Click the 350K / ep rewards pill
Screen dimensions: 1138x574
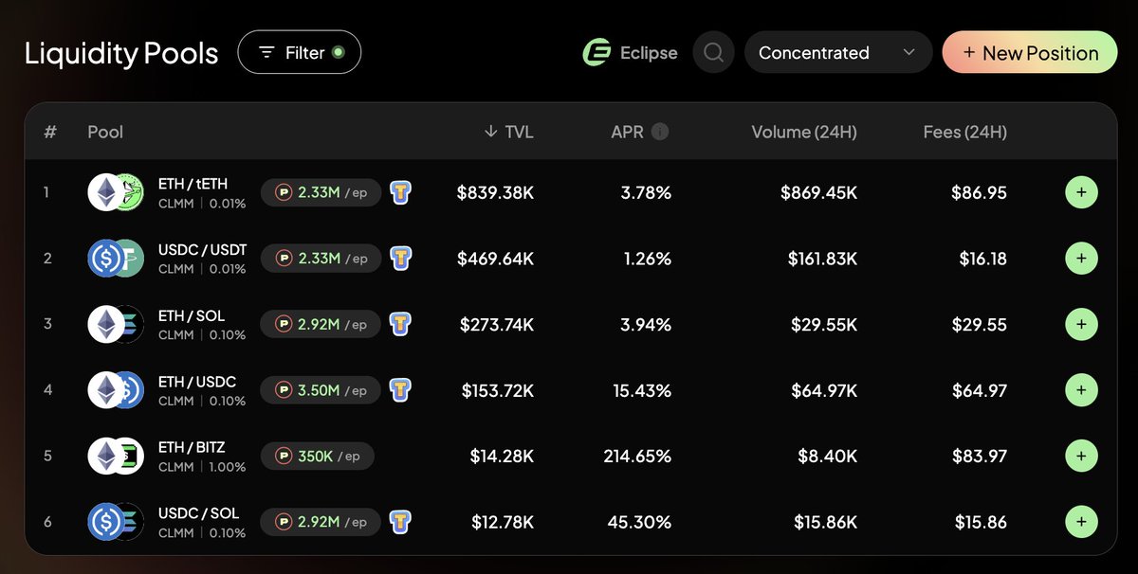(318, 456)
